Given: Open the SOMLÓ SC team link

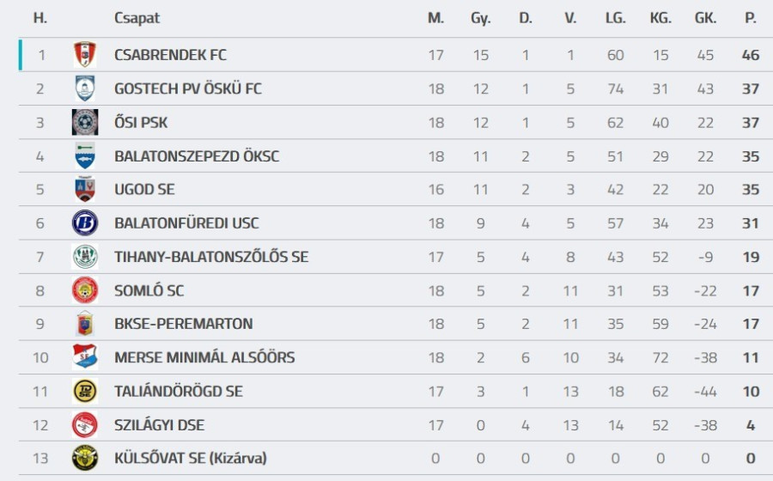Looking at the screenshot, I should [x=149, y=290].
